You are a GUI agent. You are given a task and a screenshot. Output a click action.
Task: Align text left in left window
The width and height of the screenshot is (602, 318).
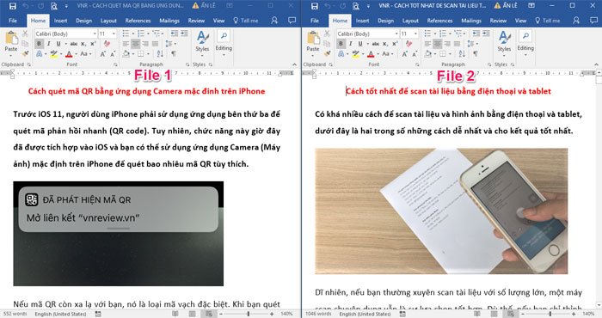(x=126, y=44)
